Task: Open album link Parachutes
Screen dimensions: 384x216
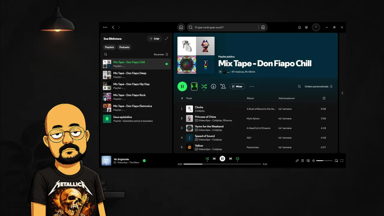Action: pos(253,147)
